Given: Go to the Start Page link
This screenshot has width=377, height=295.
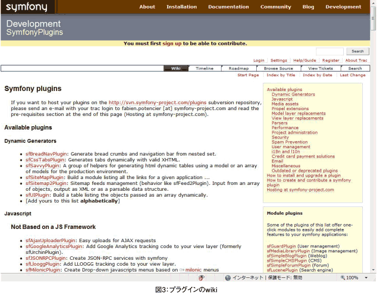Looking at the screenshot, I should pyautogui.click(x=248, y=75).
